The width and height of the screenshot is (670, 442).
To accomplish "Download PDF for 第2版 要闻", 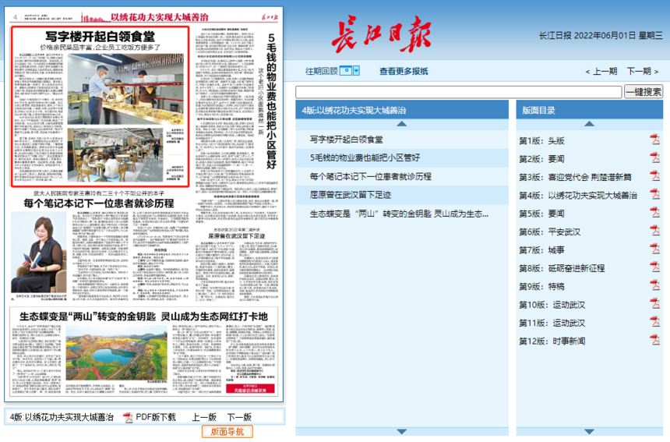I will (654, 158).
